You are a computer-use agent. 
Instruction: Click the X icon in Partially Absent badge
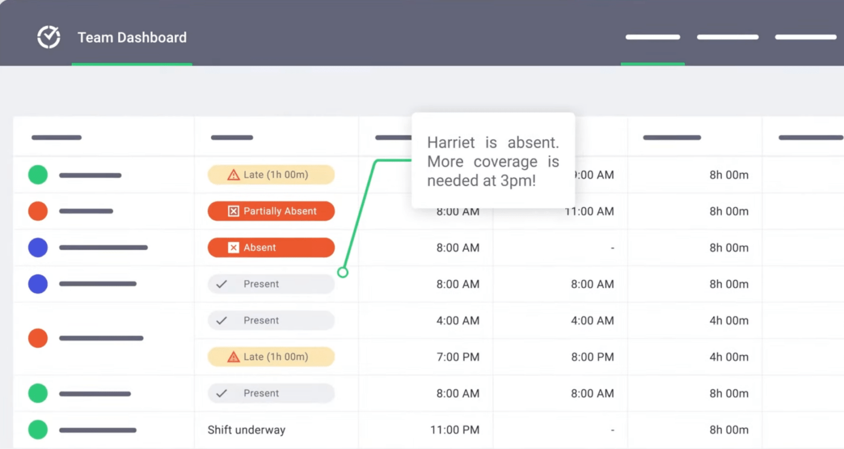233,211
